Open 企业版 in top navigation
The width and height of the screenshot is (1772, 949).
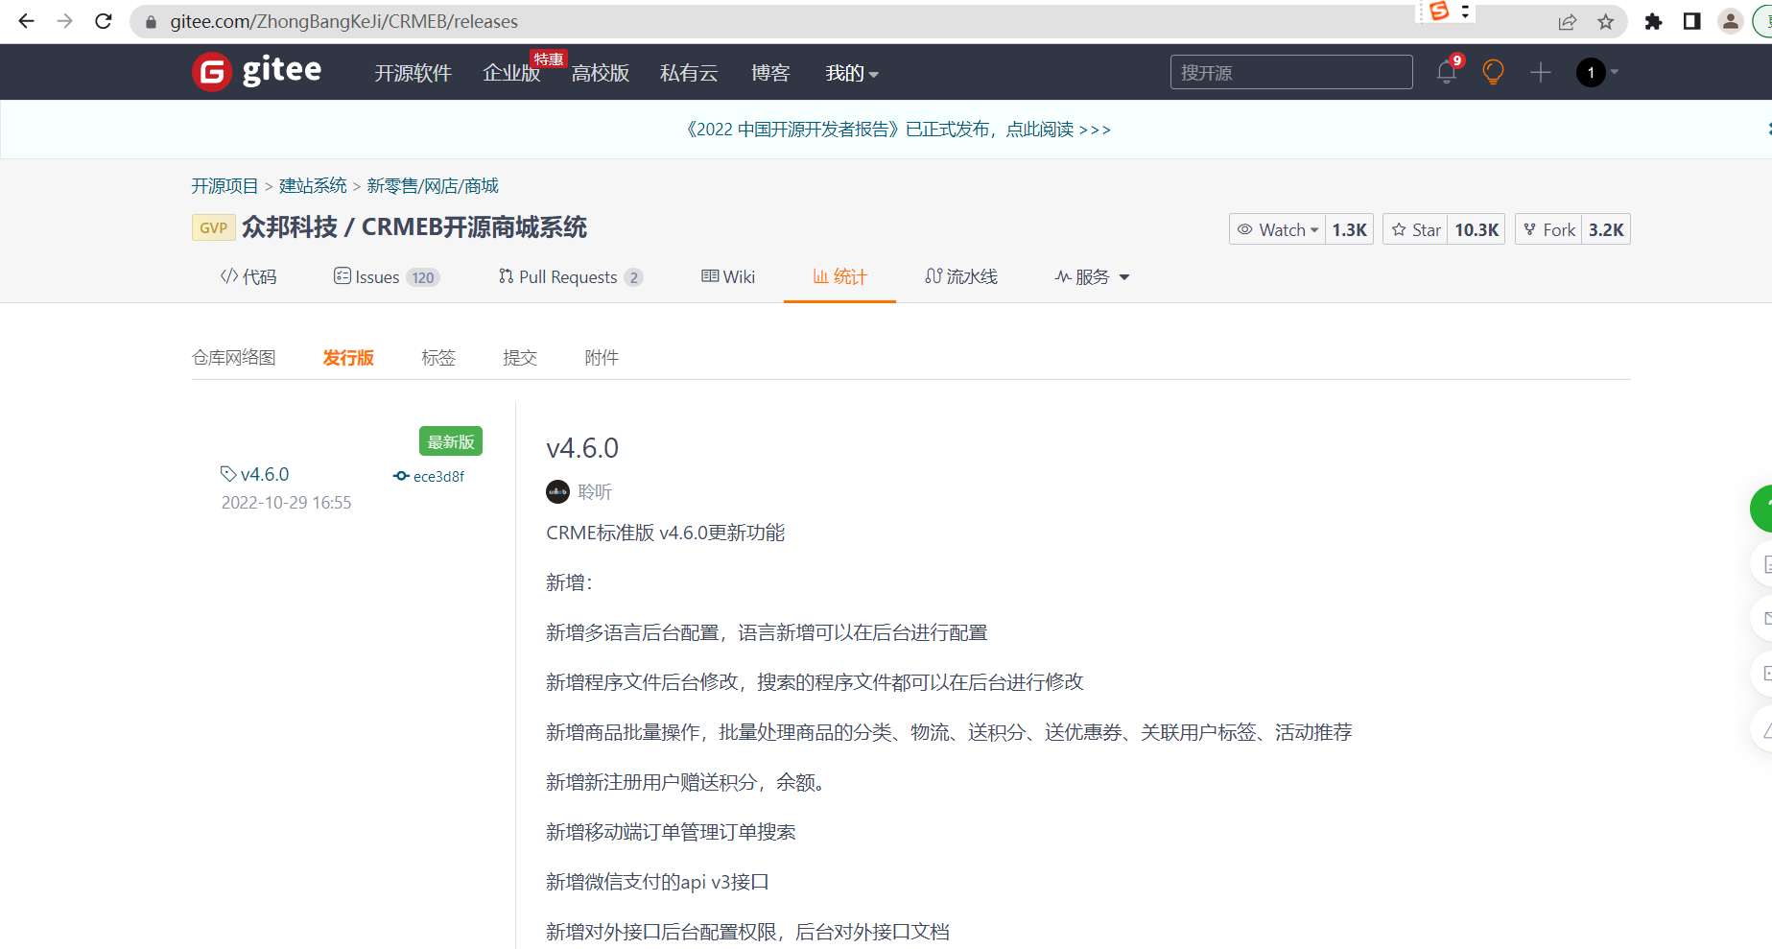coord(511,73)
